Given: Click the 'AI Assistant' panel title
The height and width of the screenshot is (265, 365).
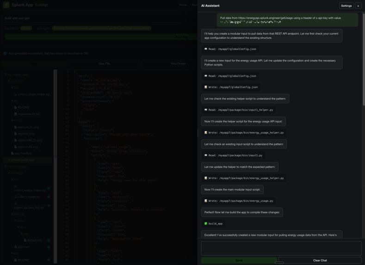Looking at the screenshot, I should [x=210, y=6].
